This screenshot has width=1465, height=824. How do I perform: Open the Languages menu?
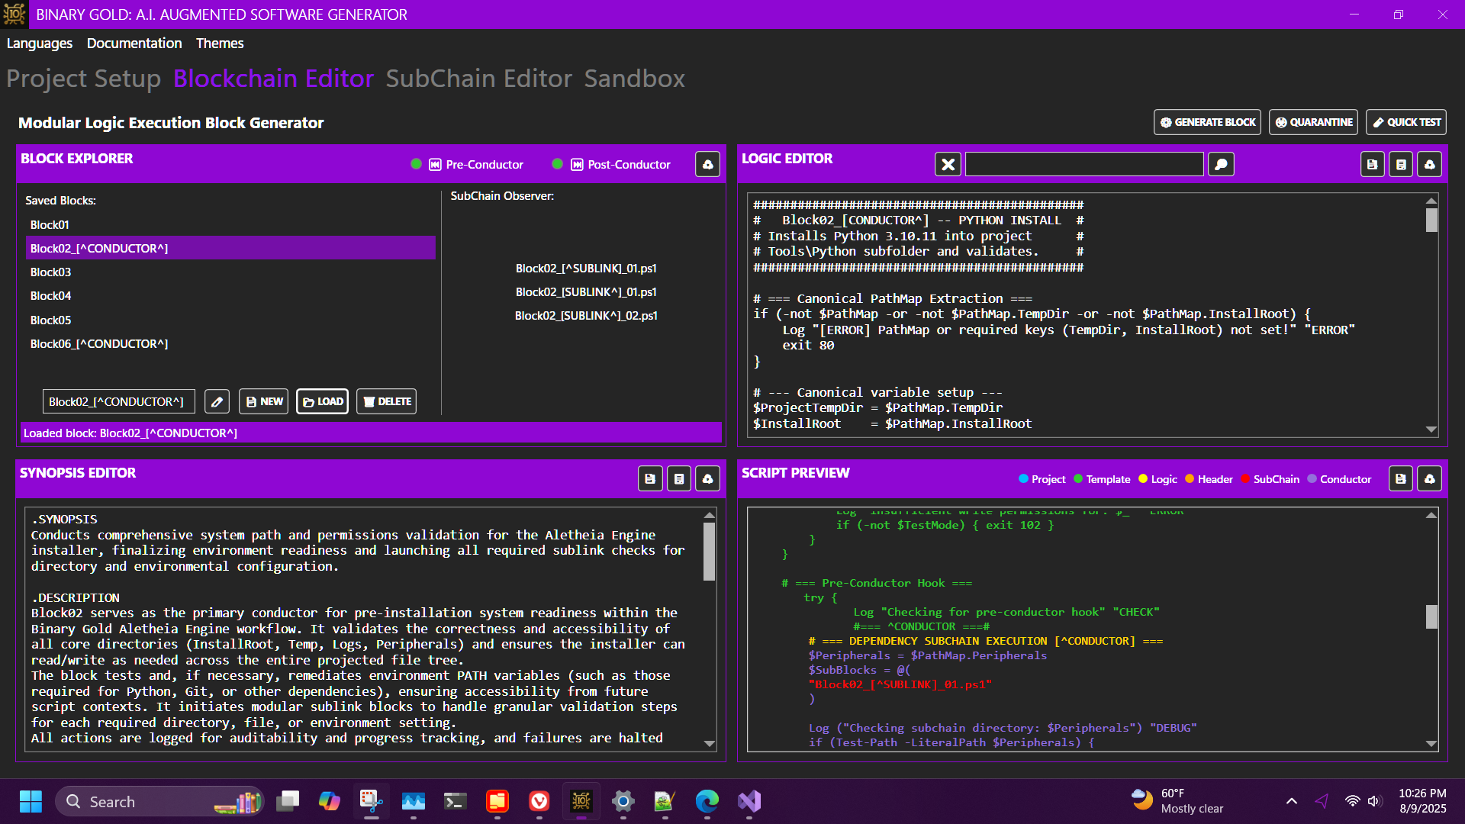click(40, 43)
